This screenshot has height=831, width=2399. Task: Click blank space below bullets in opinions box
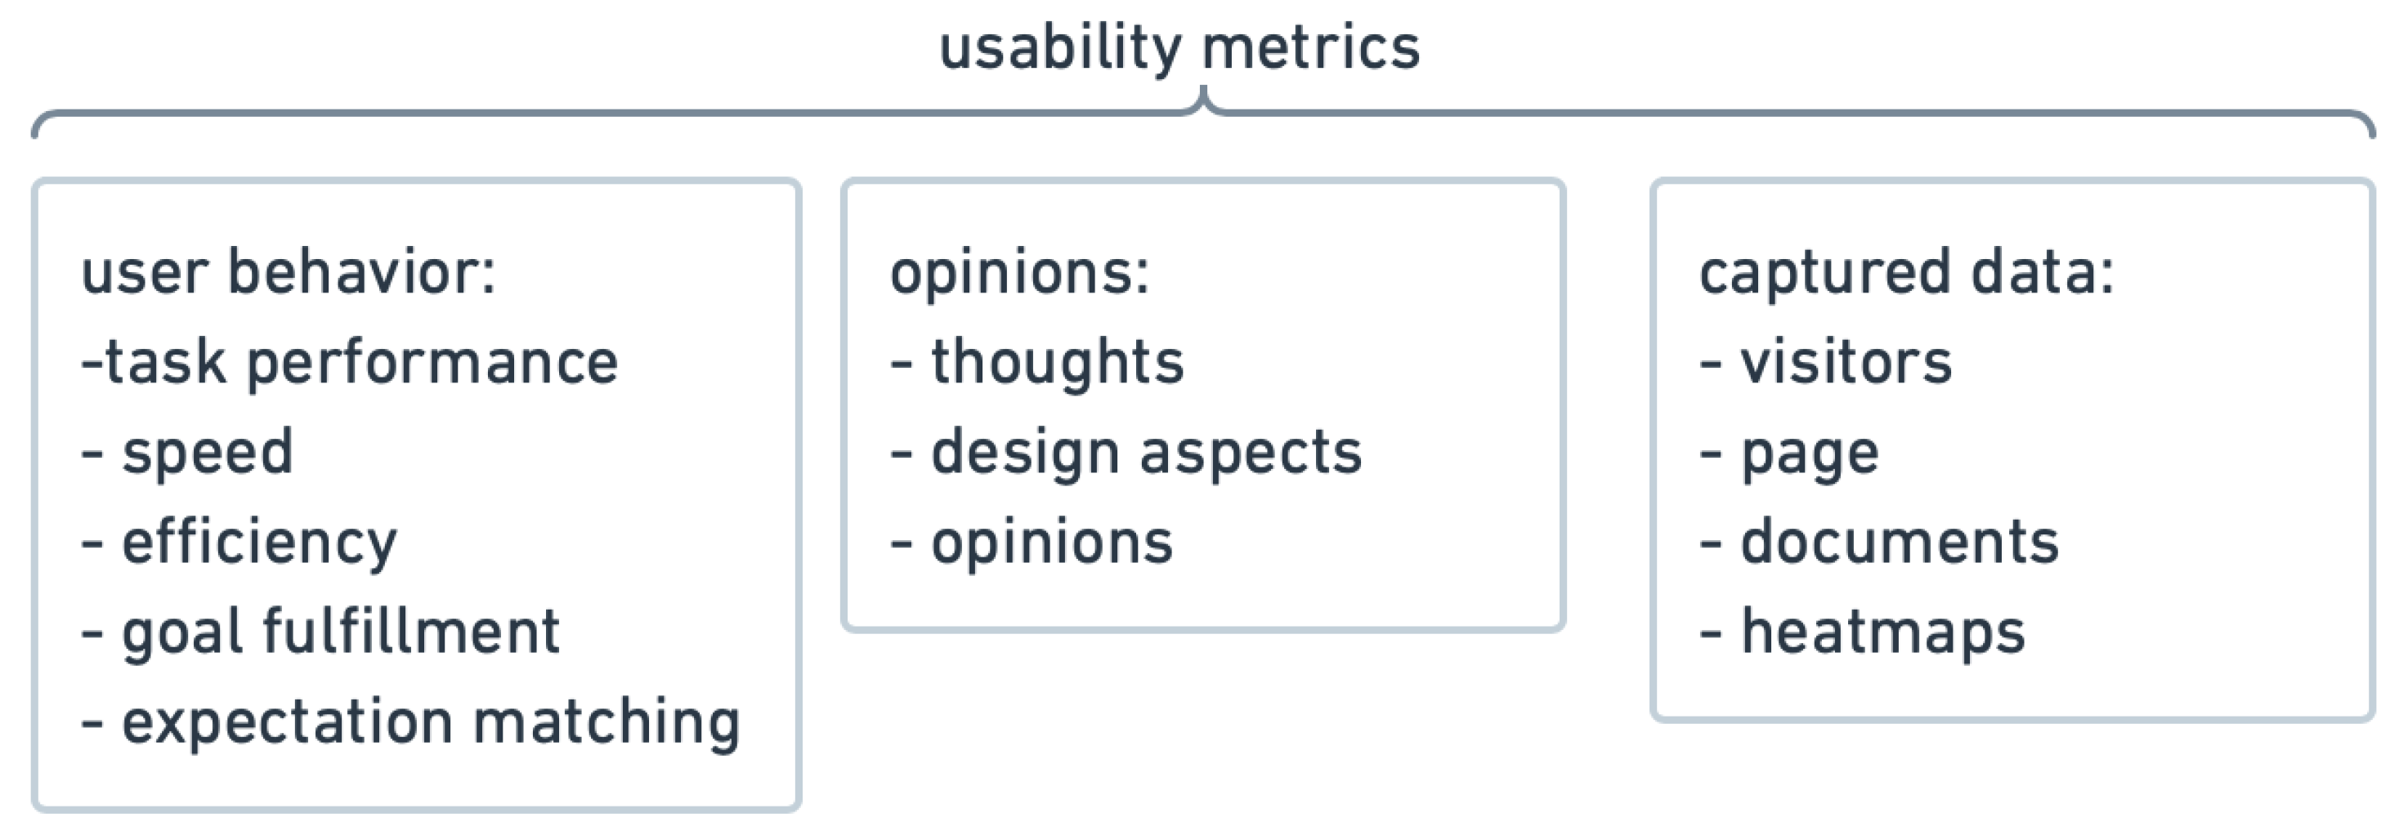[1202, 596]
